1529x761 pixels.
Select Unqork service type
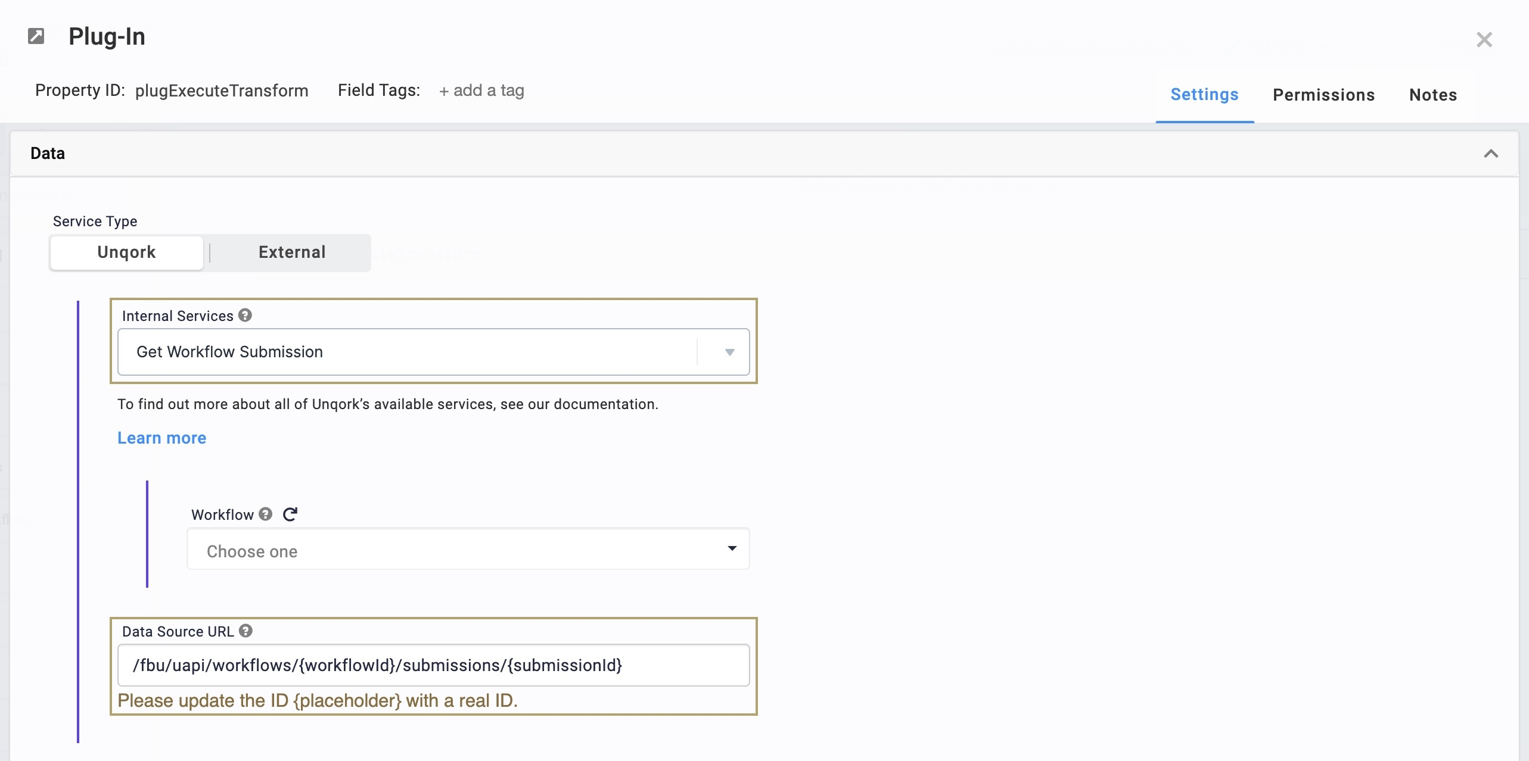click(x=126, y=252)
